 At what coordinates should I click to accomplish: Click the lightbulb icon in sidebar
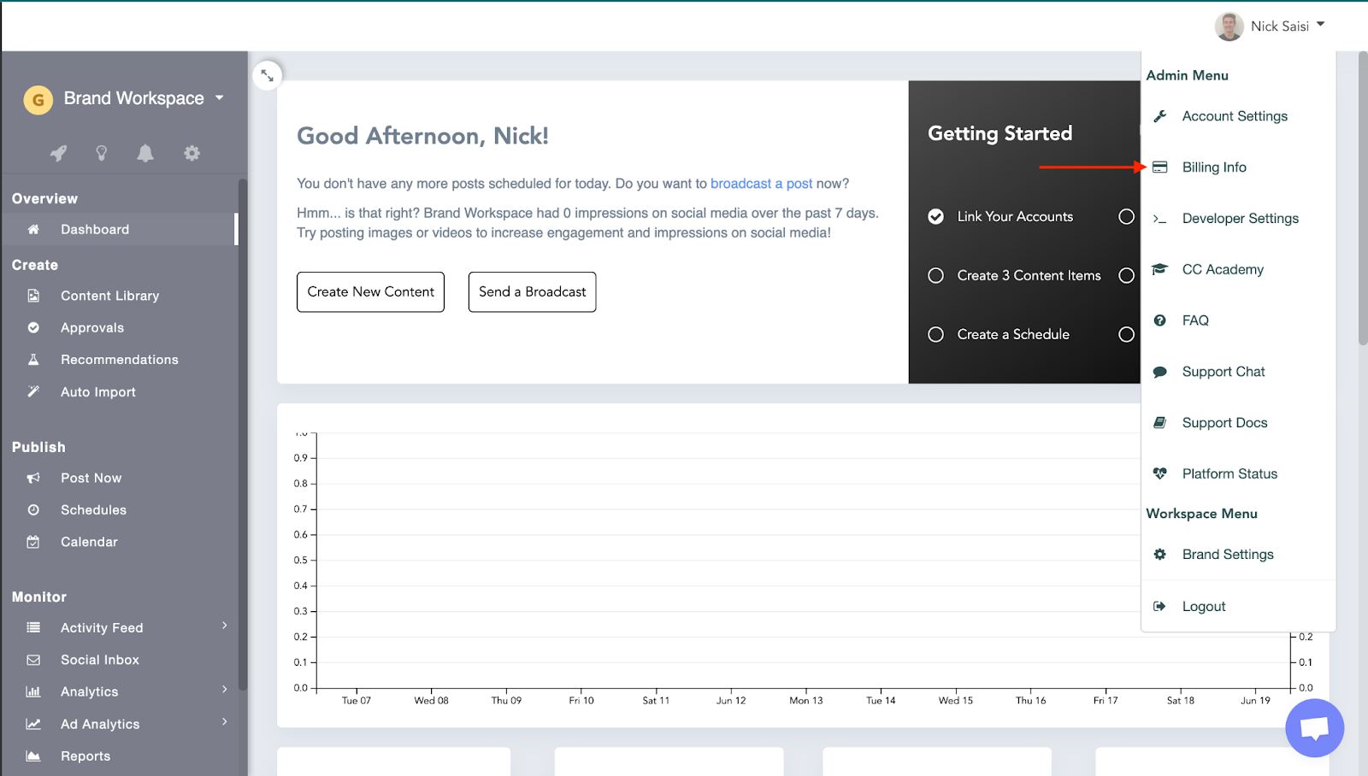[102, 153]
